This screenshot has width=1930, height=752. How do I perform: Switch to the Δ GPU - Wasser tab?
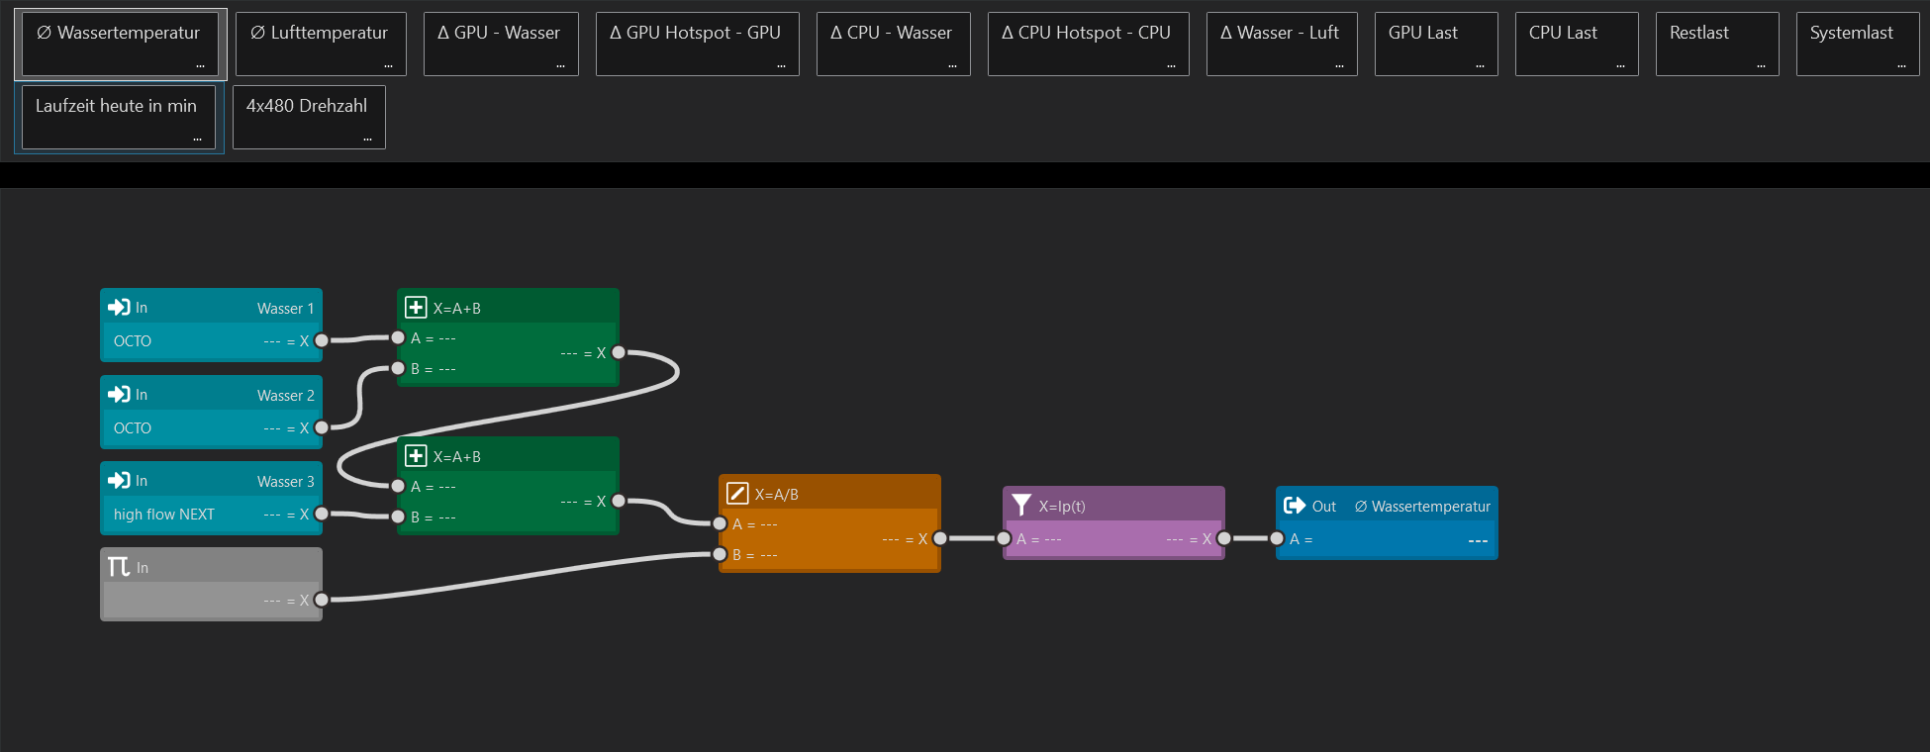coord(500,34)
